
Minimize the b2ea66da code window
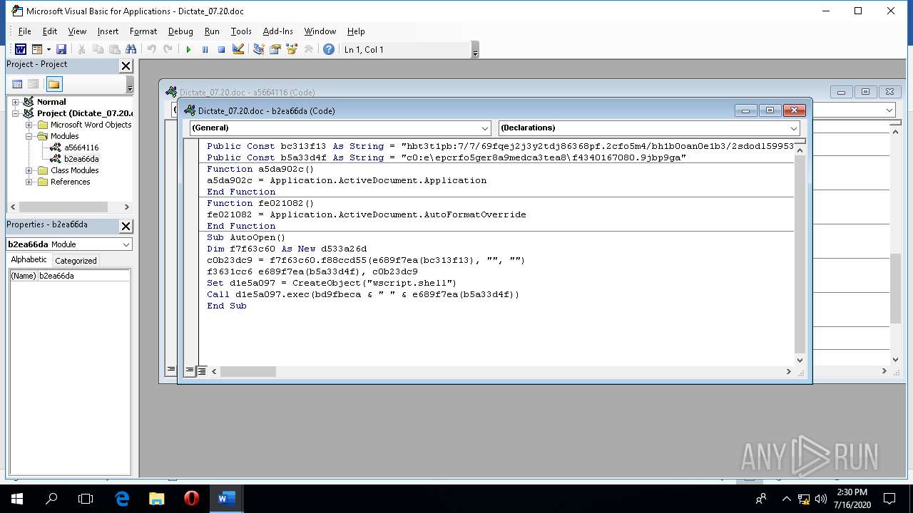tap(746, 110)
